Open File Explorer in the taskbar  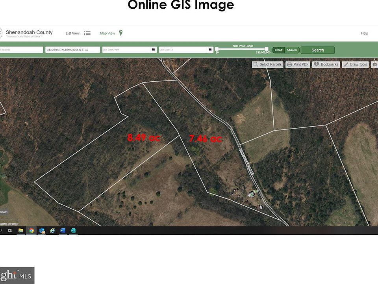[x=21, y=231]
